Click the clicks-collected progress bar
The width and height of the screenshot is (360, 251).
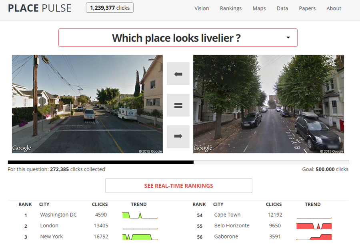(178, 162)
